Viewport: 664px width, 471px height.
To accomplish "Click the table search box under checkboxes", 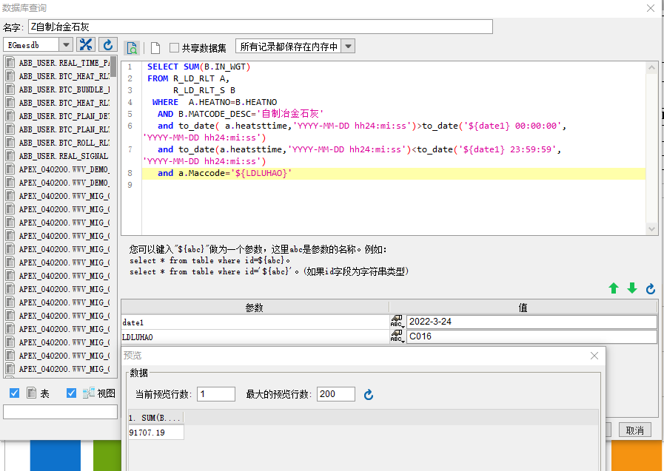I will (x=60, y=412).
